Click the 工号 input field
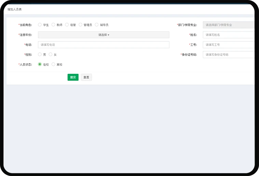This screenshot has width=259, height=176. click(x=228, y=45)
